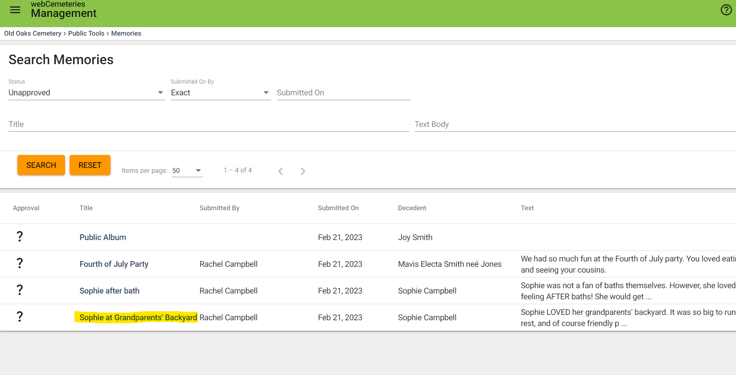The height and width of the screenshot is (375, 736).
Task: Click the Submitted By column header
Action: coord(219,208)
